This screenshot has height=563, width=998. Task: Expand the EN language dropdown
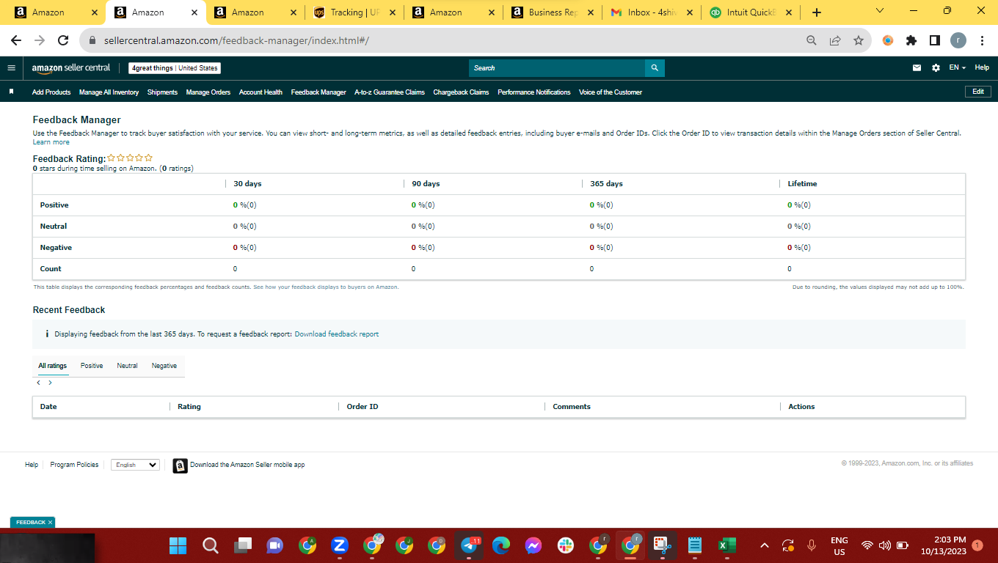click(957, 68)
